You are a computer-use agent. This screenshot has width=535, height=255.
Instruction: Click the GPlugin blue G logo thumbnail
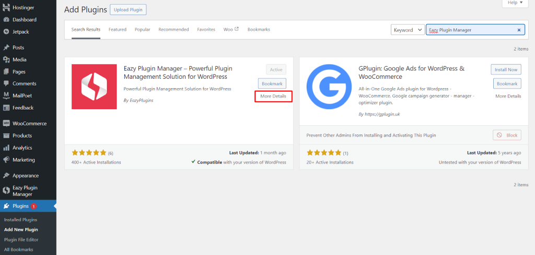329,87
